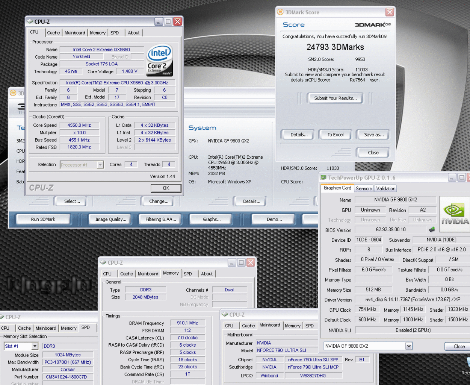Click the CPU-Z Mainboard window title icon
This screenshot has width=470, height=385.
(225, 314)
